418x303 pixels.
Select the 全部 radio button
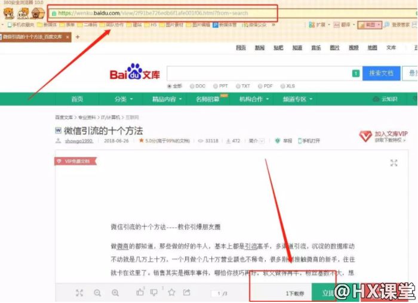pos(169,86)
